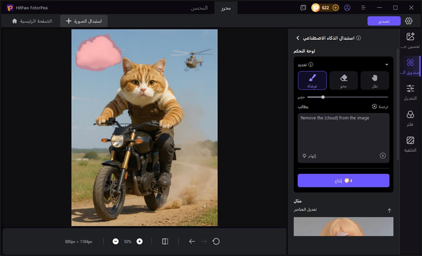
Task: Click the لوحة التحكم heading
Action: [304, 51]
